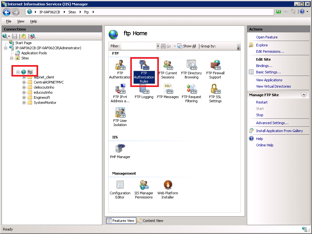
Task: Open FTP User Isolation feature
Action: point(120,117)
